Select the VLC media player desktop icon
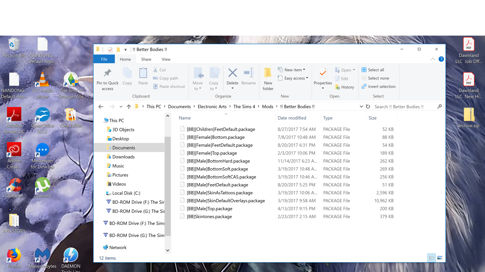Image resolution: width=485 pixels, height=272 pixels. [42, 86]
